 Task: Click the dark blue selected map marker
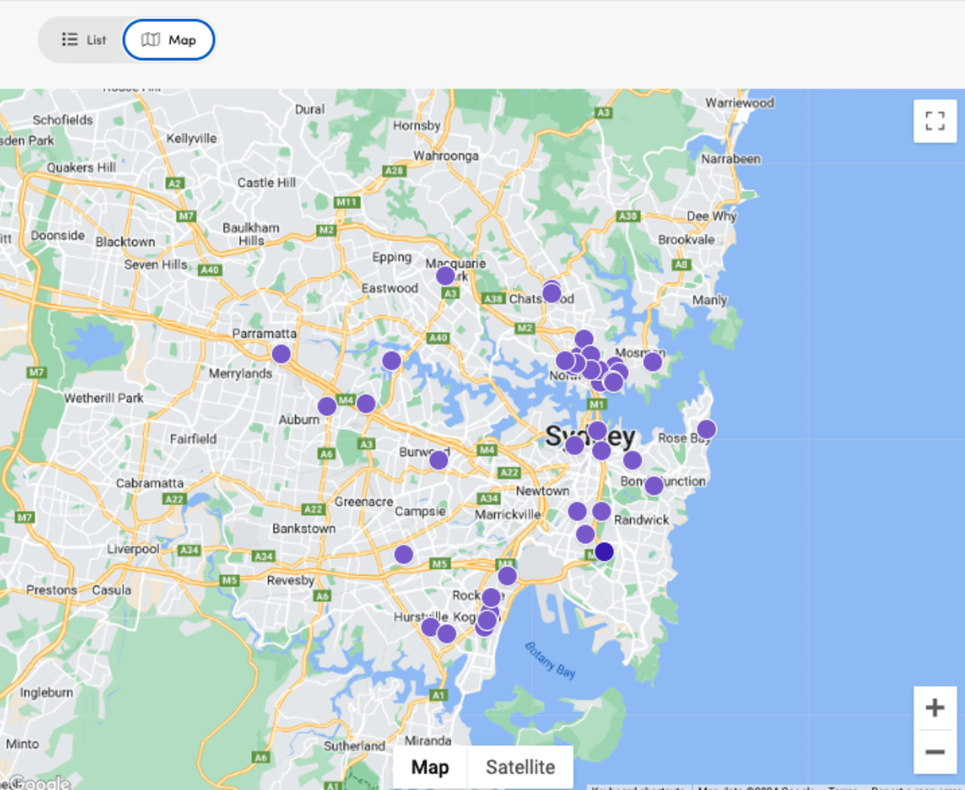pyautogui.click(x=604, y=552)
